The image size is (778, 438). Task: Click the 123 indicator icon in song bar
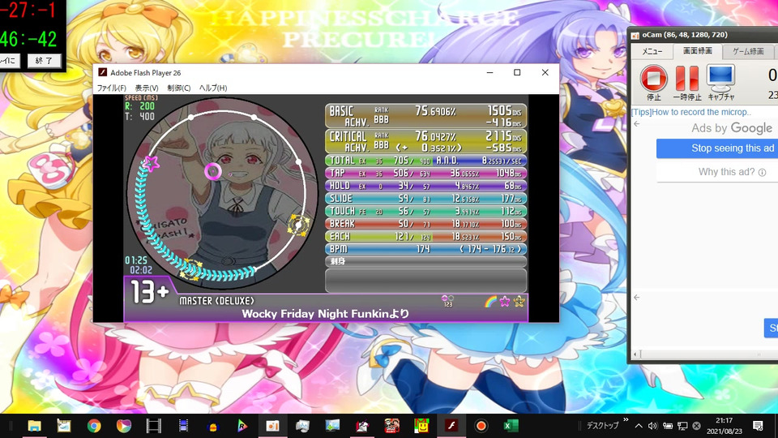coord(447,301)
